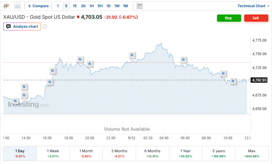Switch to the 5 years range tab
272x164 pixels.
coord(219,153)
